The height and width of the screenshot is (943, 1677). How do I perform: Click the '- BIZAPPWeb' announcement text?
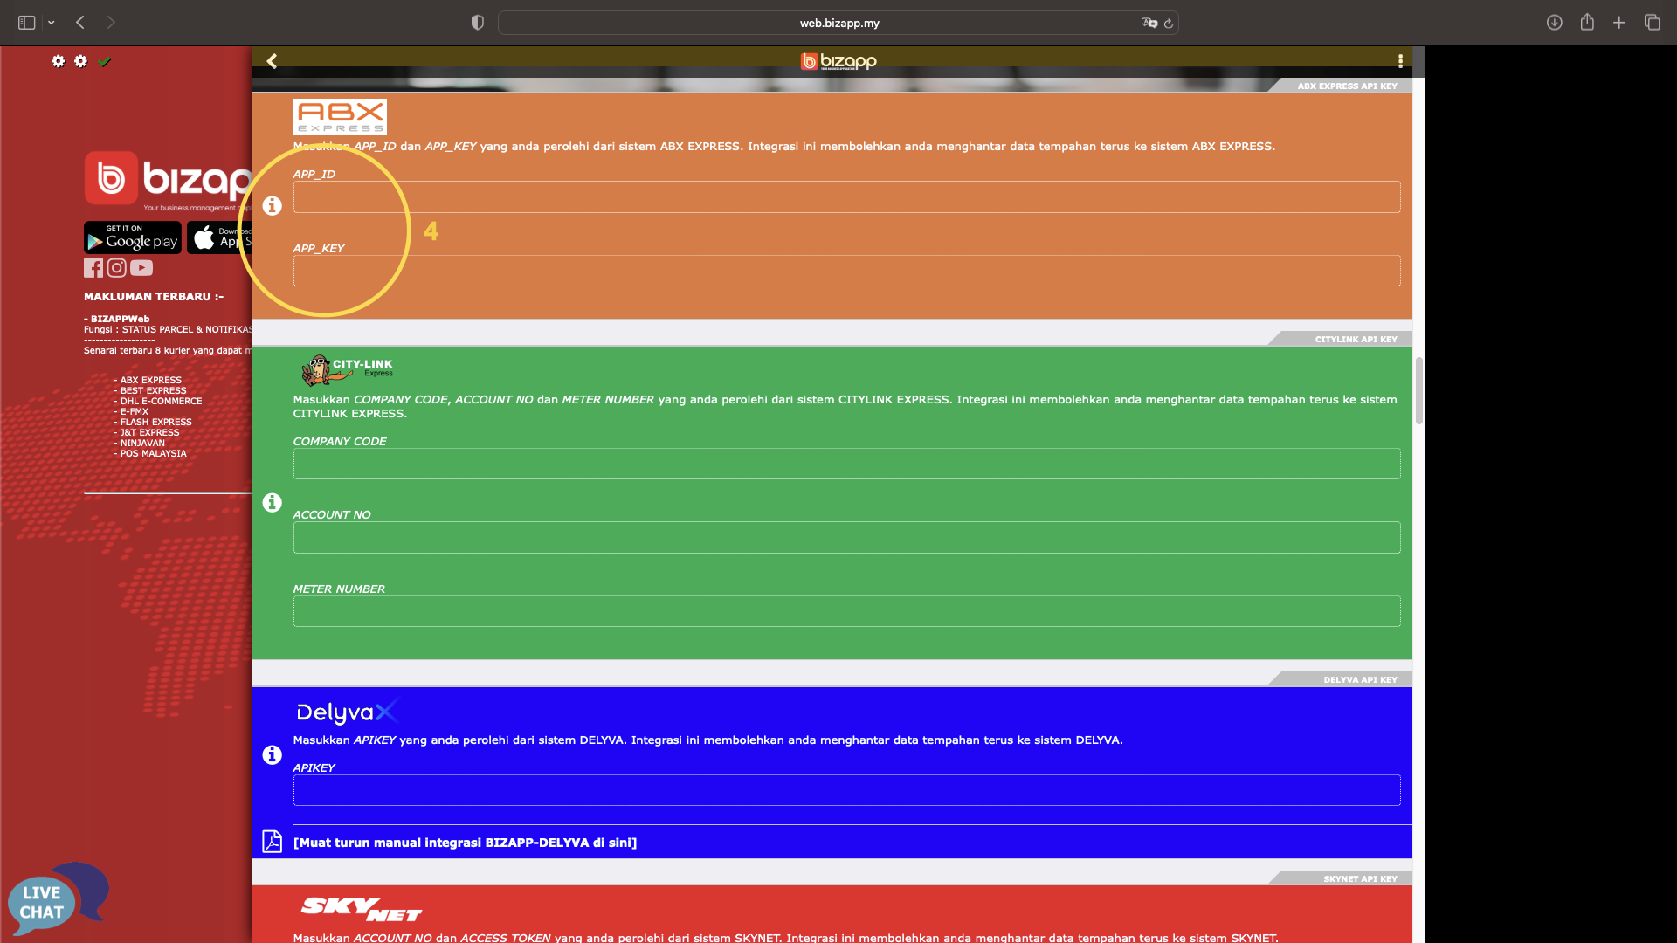pyautogui.click(x=117, y=320)
